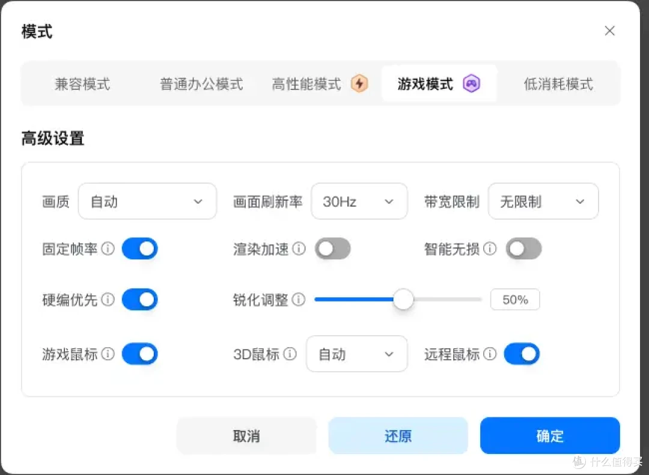Switch to the 普通办公模式 tab
Screen dimensions: 649x475
(201, 84)
